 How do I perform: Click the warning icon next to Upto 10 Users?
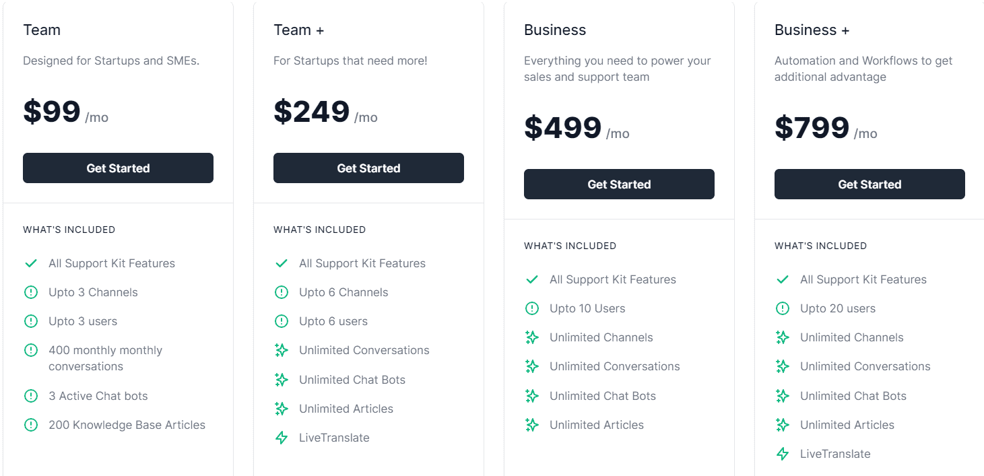pyautogui.click(x=532, y=308)
